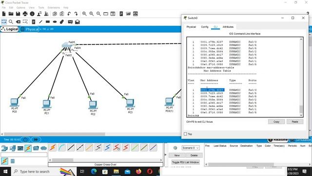Select the Draw Rectangle tool
The height and width of the screenshot is (176, 312).
click(x=48, y=22)
